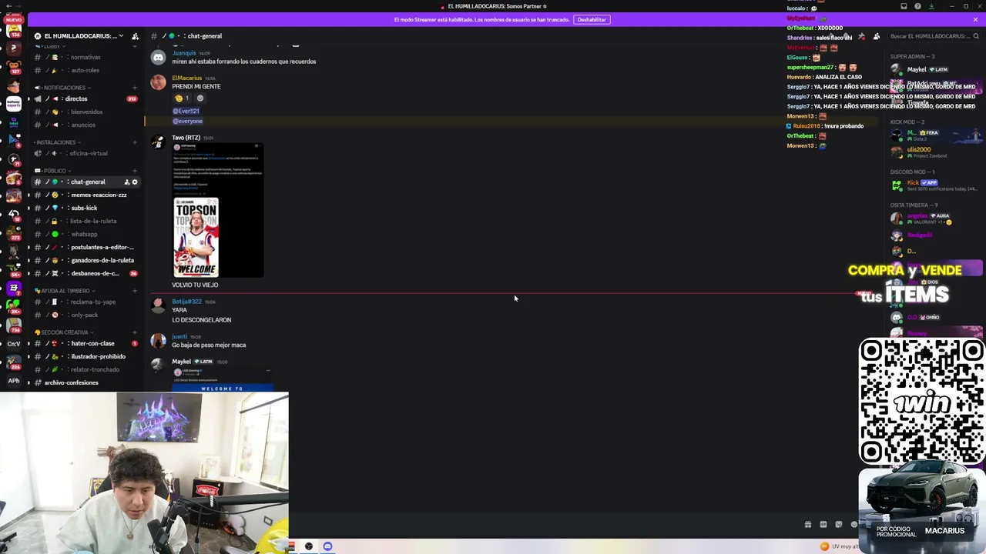This screenshot has width=986, height=554.
Task: Open the auto-roles channel
Action: click(86, 71)
